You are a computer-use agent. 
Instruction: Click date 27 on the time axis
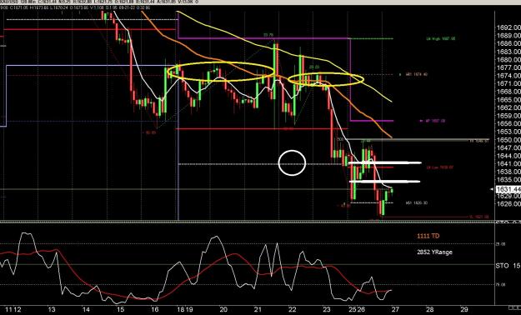click(x=395, y=310)
